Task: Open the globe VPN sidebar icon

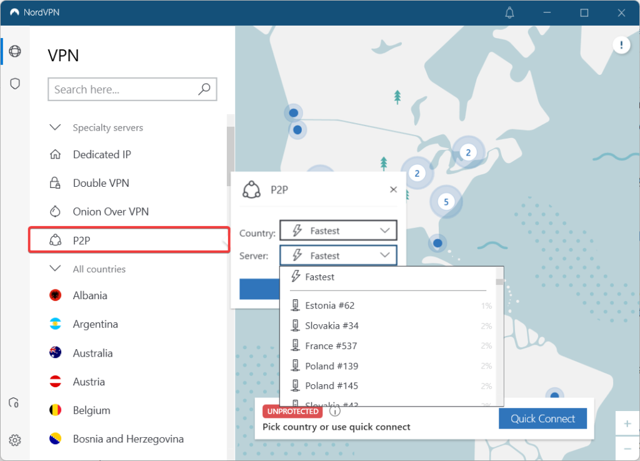Action: 15,51
